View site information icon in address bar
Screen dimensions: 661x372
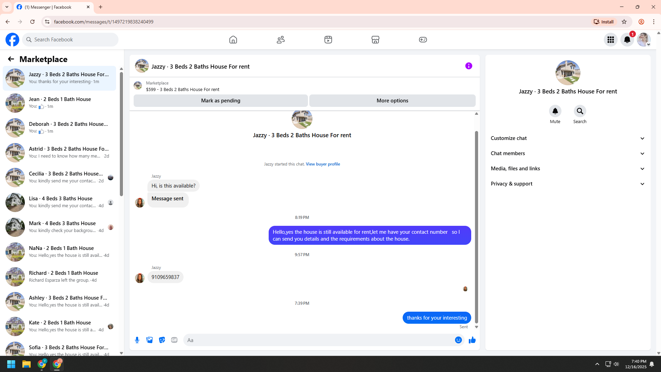click(47, 22)
